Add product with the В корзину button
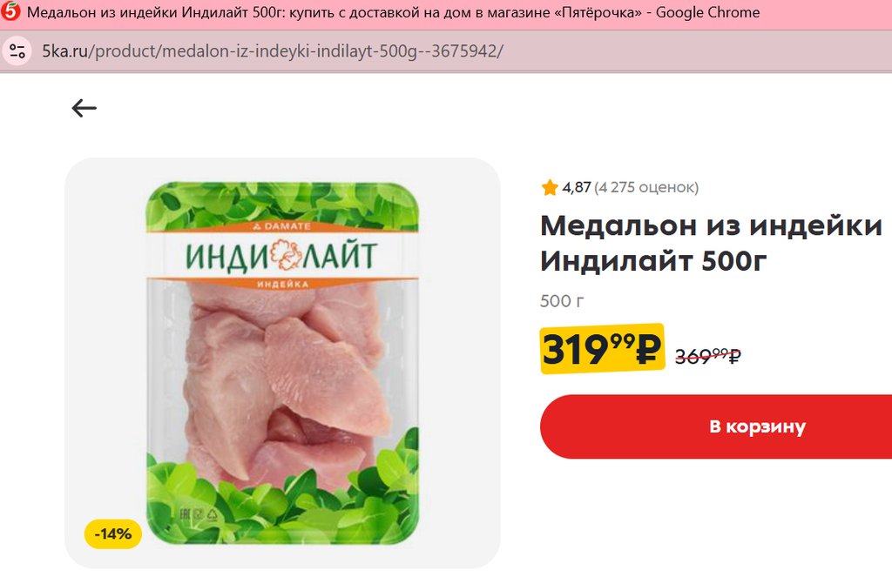 pyautogui.click(x=716, y=426)
